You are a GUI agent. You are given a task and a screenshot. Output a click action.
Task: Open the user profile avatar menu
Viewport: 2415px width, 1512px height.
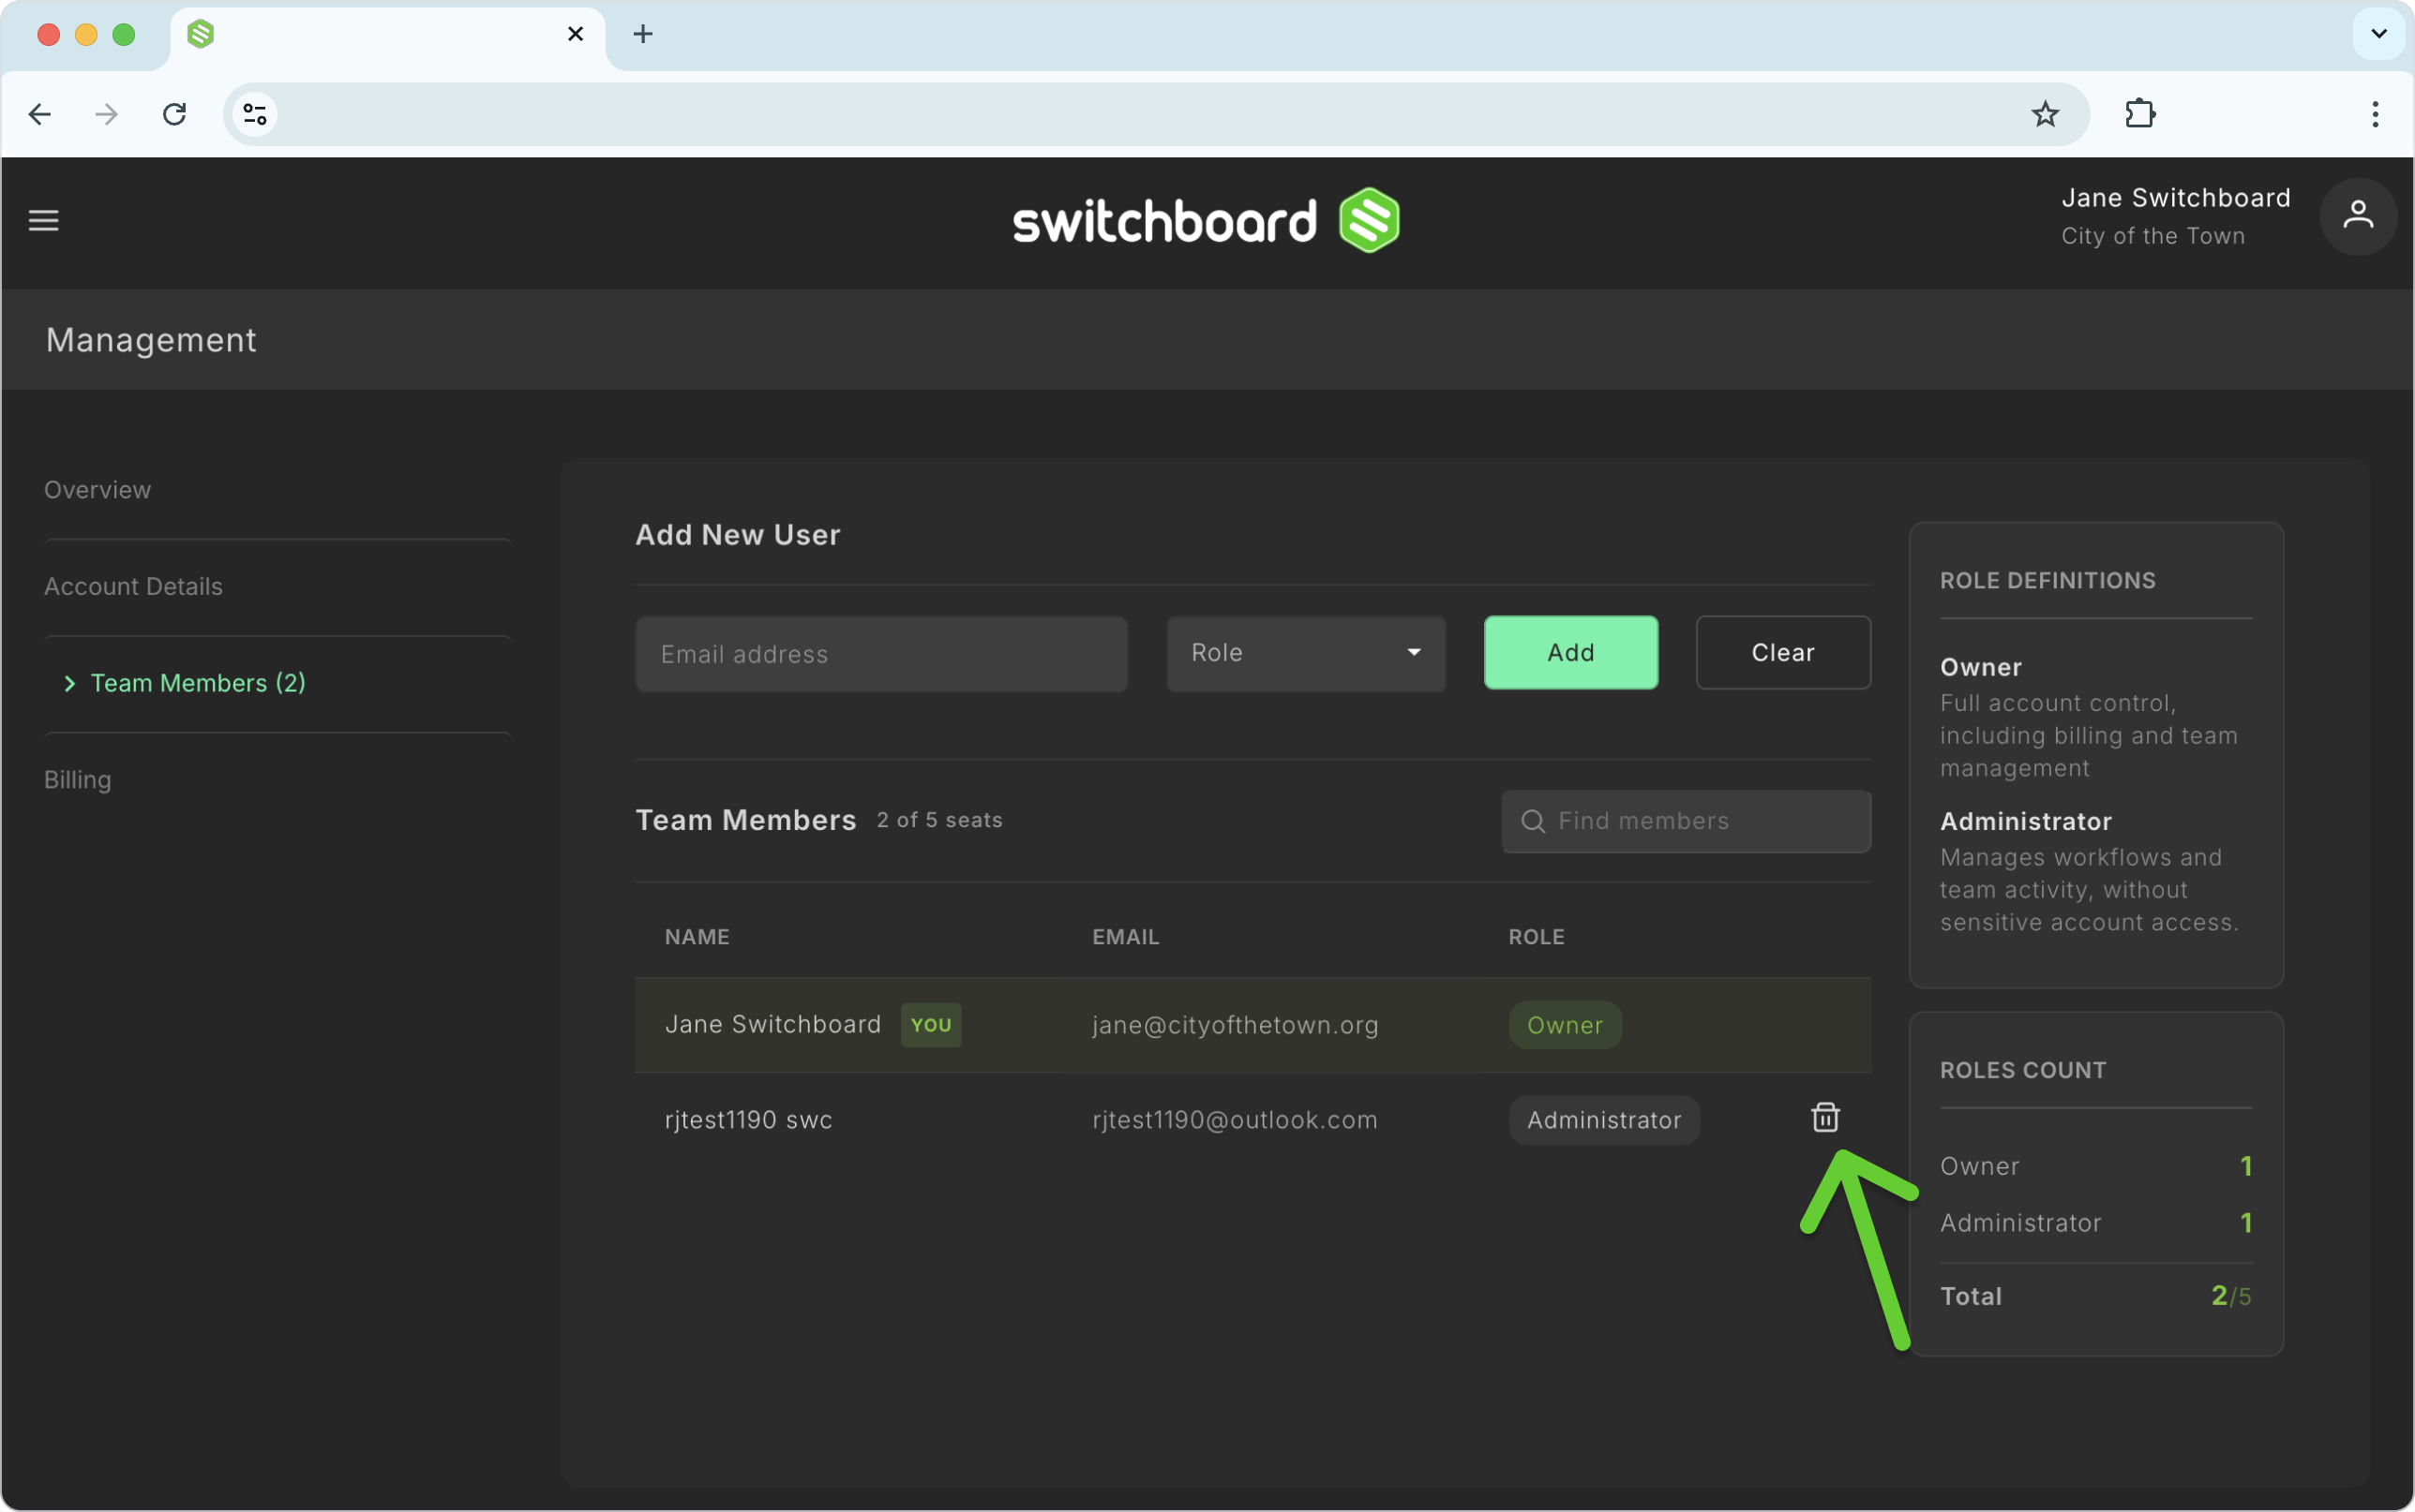[2358, 217]
